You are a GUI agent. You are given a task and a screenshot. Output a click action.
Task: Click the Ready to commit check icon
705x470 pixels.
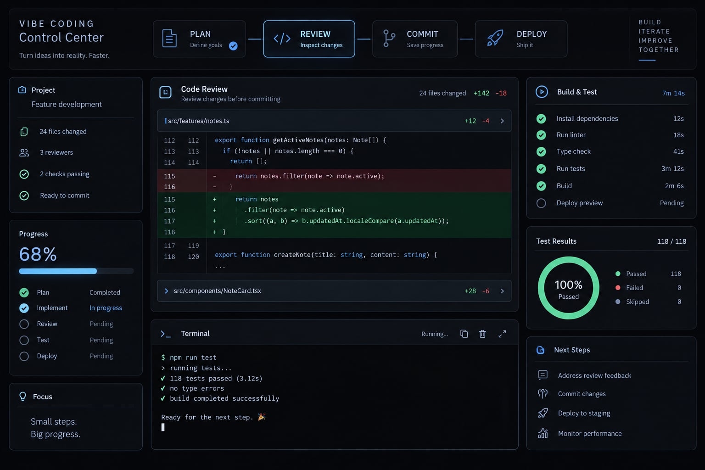(x=24, y=196)
